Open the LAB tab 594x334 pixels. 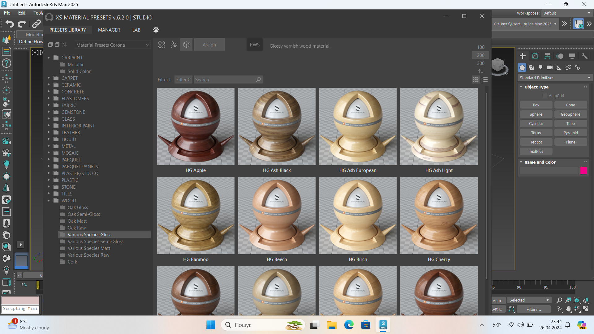(136, 30)
